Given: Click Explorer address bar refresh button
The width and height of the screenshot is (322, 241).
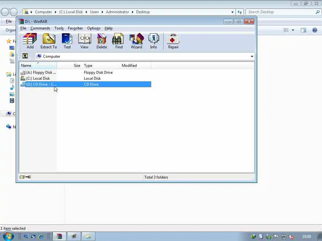Looking at the screenshot, I should (x=239, y=12).
